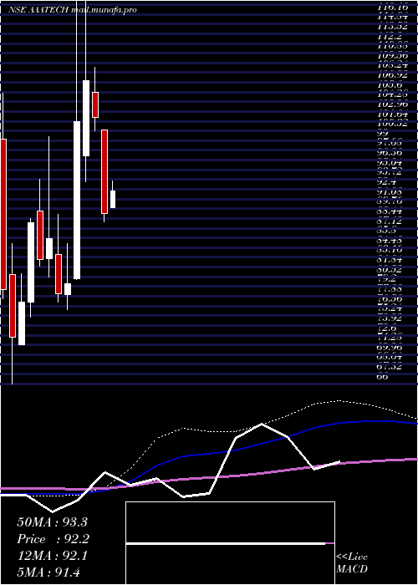Screen dimensions: 418x585
Task: Click the 69.96 price axis label
Action: [390, 348]
